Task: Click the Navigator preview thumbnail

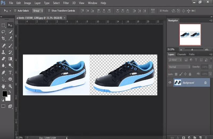Action: coord(190,35)
